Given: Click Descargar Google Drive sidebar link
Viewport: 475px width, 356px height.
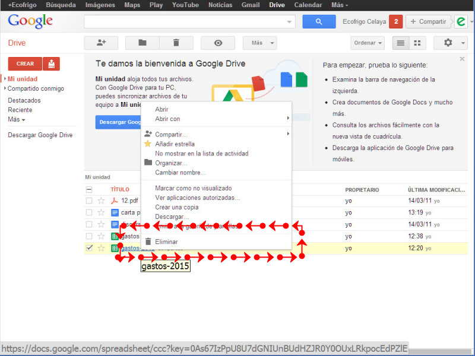Looking at the screenshot, I should click(x=40, y=135).
